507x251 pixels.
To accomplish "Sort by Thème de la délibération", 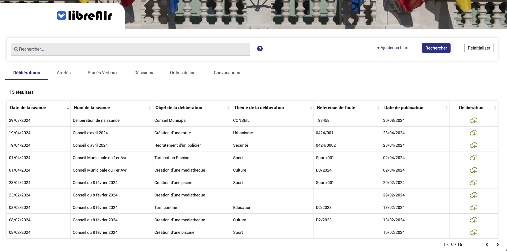I will tap(272, 107).
